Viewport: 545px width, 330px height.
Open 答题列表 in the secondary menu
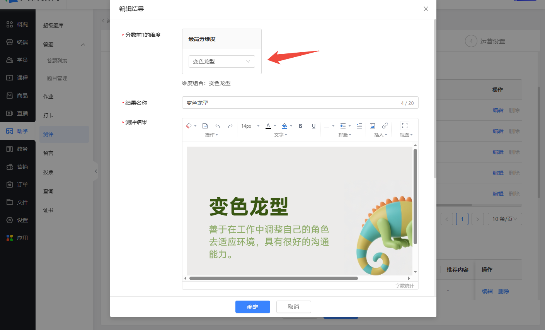pos(57,61)
